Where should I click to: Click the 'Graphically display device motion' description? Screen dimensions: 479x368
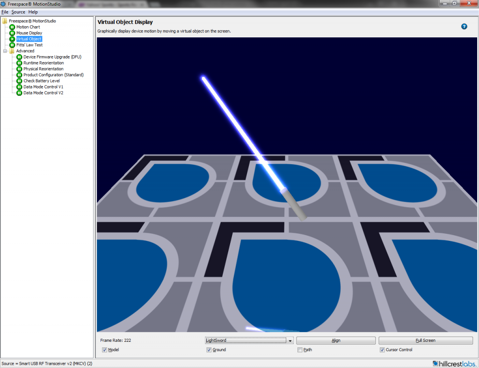164,31
